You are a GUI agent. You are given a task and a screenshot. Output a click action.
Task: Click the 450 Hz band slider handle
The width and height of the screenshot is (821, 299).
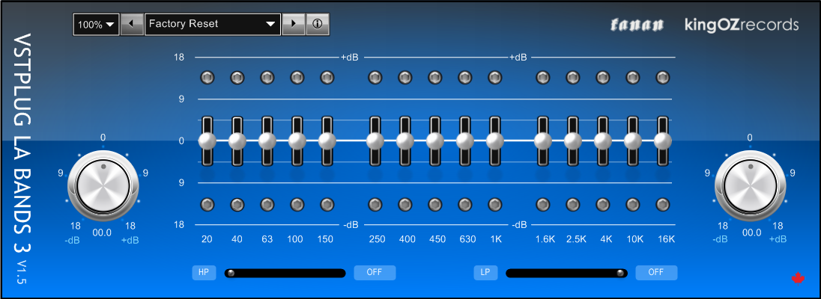click(434, 141)
